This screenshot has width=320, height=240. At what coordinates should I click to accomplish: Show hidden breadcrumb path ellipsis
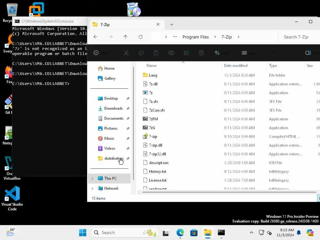tap(175, 37)
